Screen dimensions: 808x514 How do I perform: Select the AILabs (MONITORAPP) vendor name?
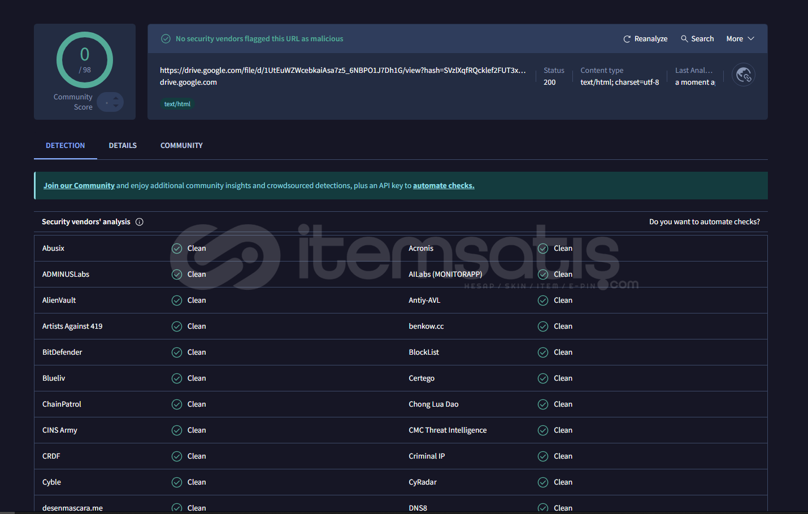pos(445,275)
